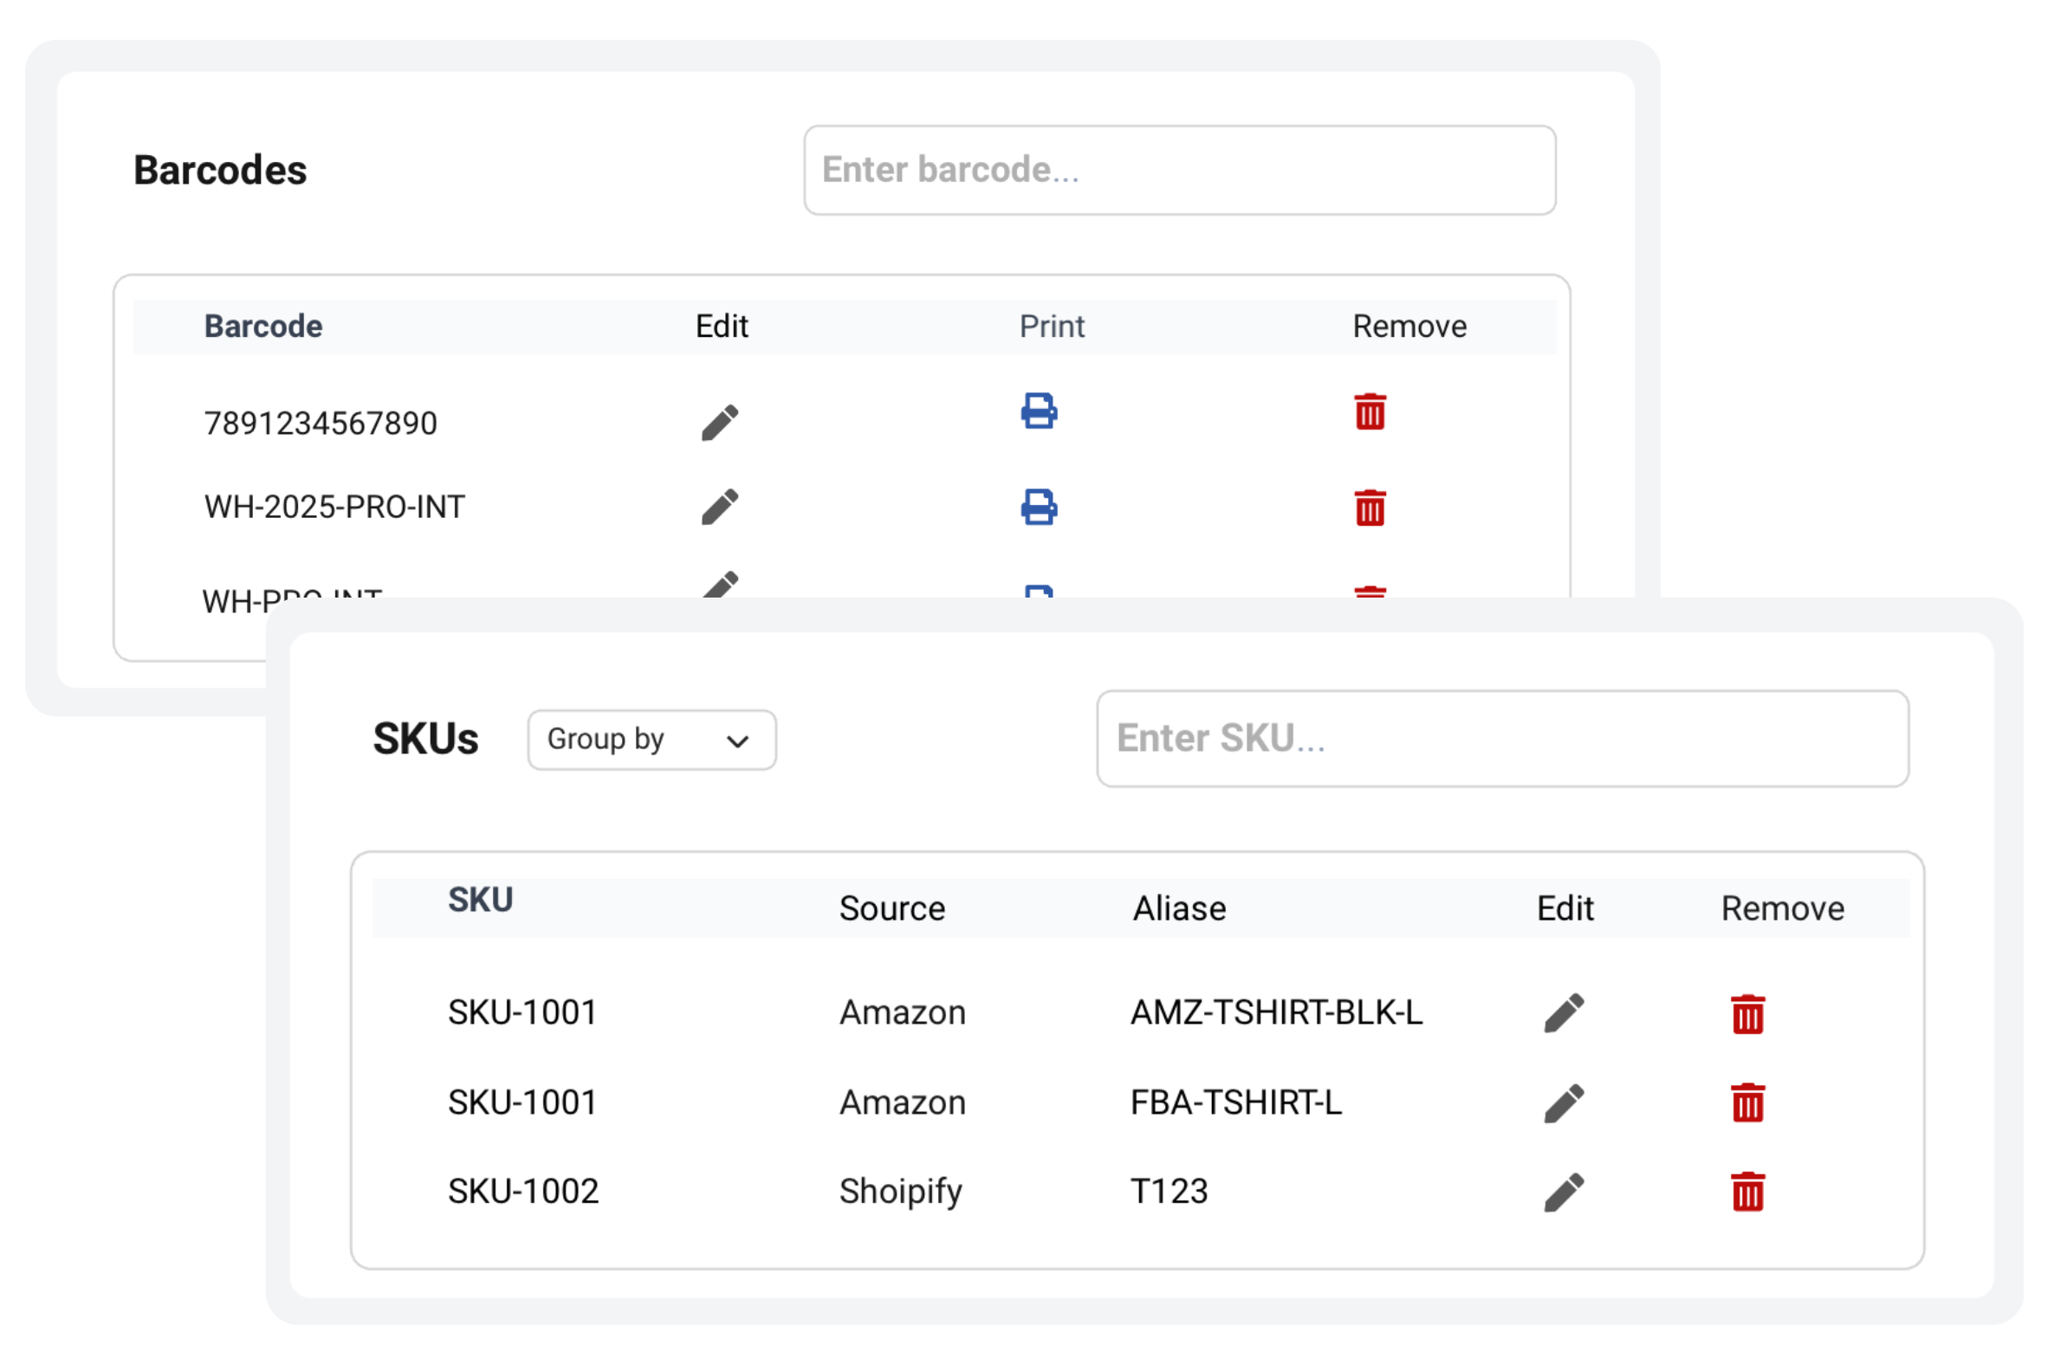Click into the Enter SKU field

click(x=1501, y=739)
